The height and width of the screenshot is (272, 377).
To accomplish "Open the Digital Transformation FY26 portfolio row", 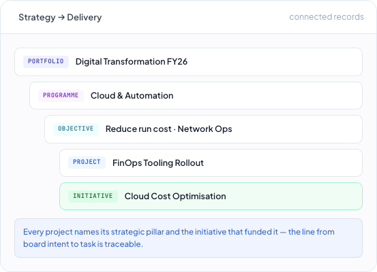I will click(188, 62).
